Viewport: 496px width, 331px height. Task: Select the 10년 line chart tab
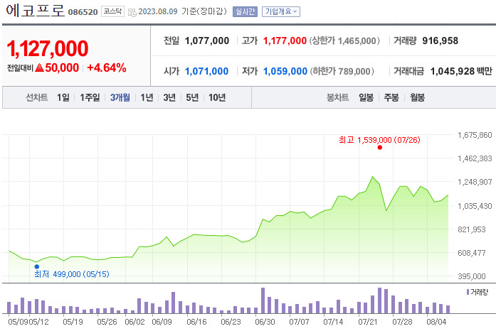coord(217,97)
